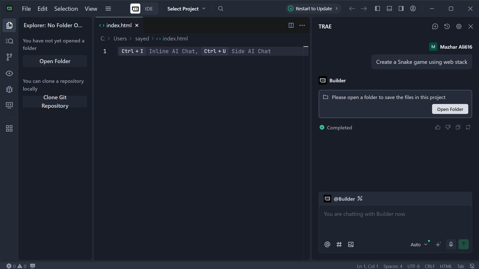The width and height of the screenshot is (479, 269).
Task: Toggle the primary side bar layout icon
Action: point(378,9)
